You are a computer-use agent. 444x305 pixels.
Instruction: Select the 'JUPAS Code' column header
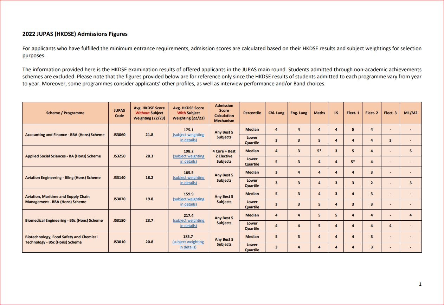tap(120, 113)
